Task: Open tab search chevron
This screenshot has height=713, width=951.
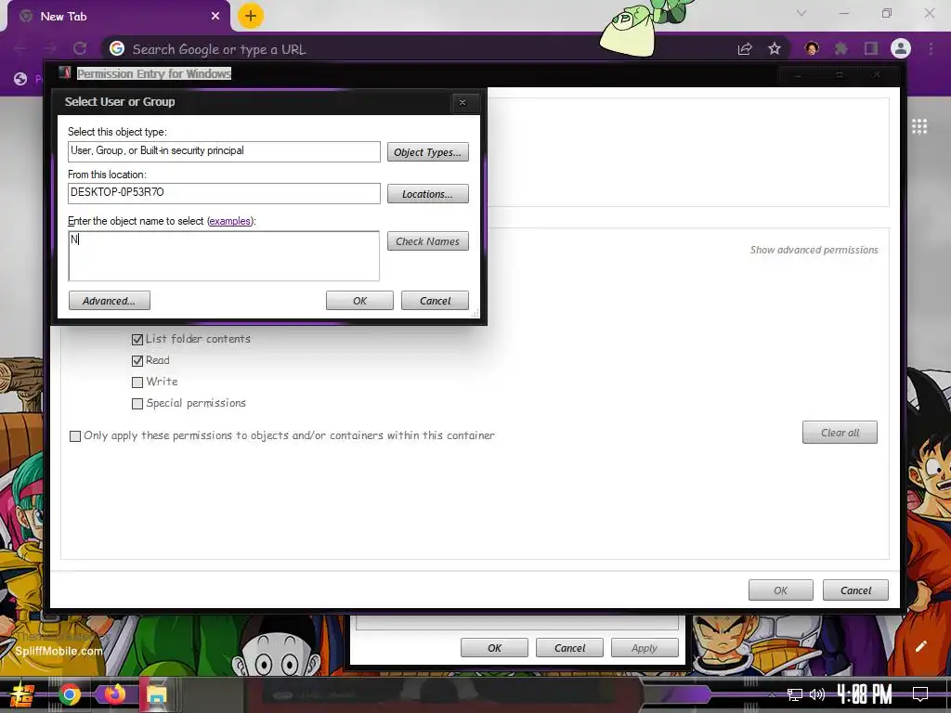Action: [x=801, y=13]
